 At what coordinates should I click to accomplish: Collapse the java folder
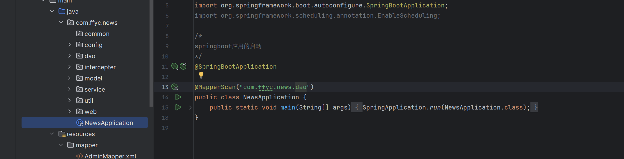tap(52, 11)
